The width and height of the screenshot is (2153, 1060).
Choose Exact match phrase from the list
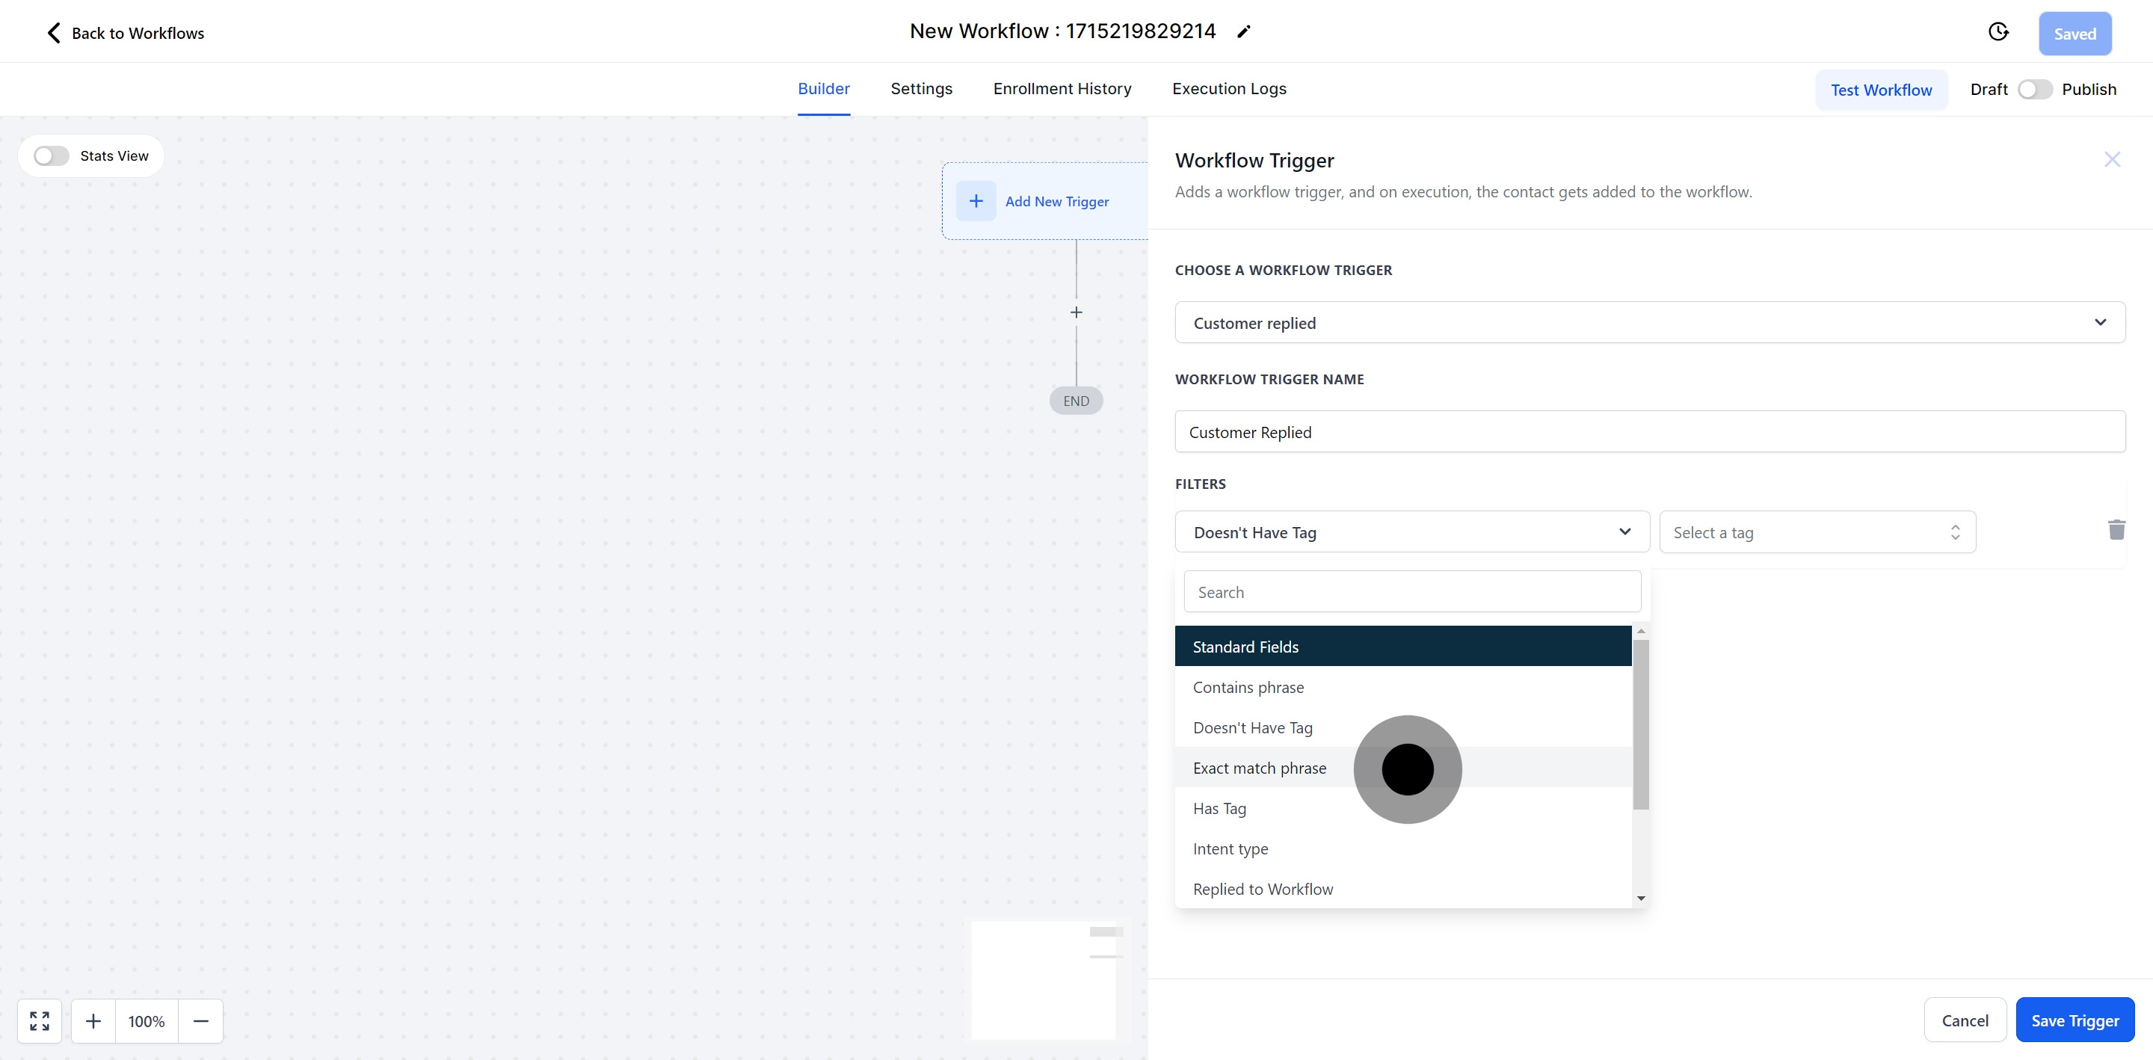tap(1260, 768)
